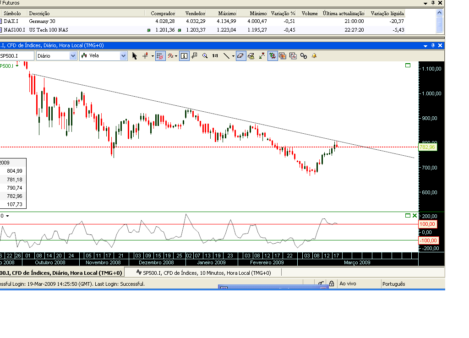Click the Português language status entry
This screenshot has height=338, width=469.
pyautogui.click(x=393, y=284)
